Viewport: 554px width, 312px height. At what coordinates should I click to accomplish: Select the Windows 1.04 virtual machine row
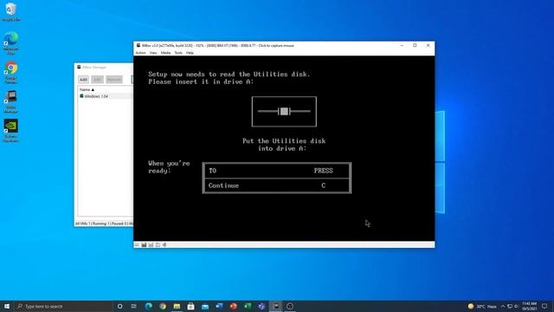tap(106, 96)
